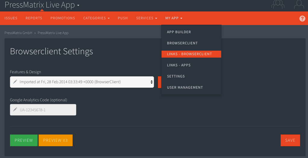Open the Features & Design select box

(82, 82)
